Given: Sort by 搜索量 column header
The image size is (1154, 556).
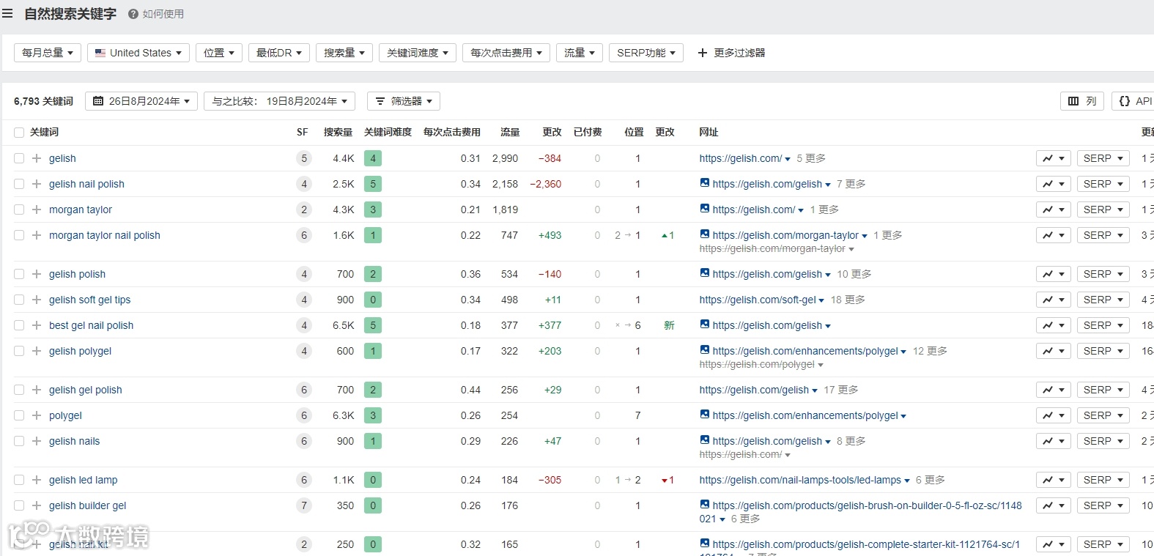Looking at the screenshot, I should 339,133.
